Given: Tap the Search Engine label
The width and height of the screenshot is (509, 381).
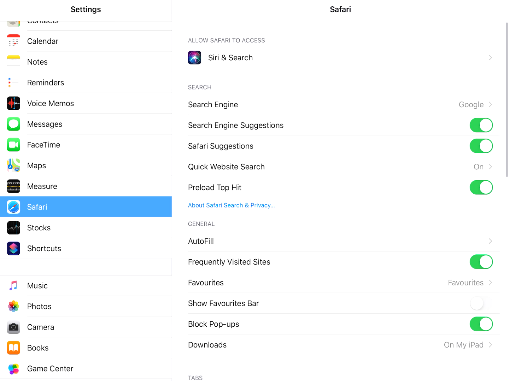Looking at the screenshot, I should pos(213,105).
